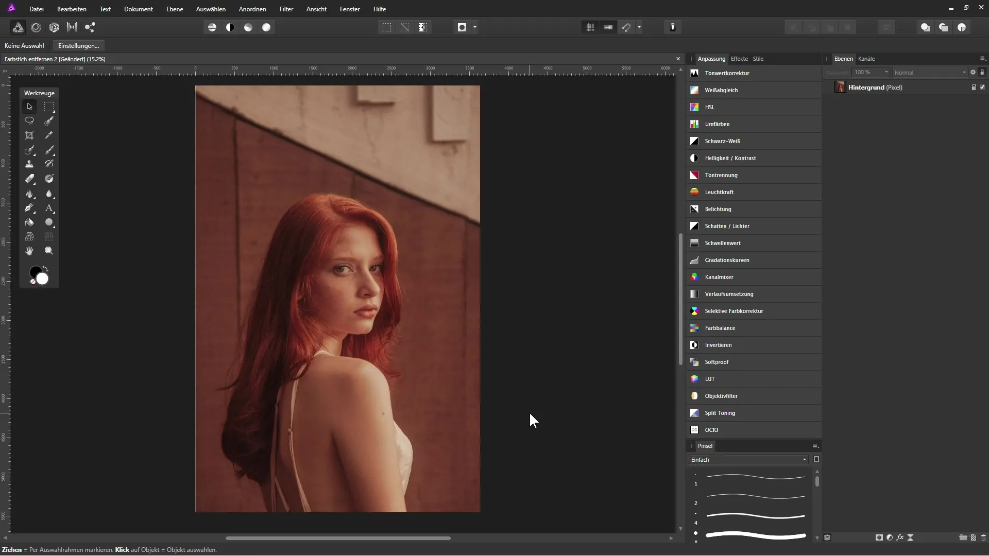
Task: Select the blur droplet tool
Action: point(49,194)
